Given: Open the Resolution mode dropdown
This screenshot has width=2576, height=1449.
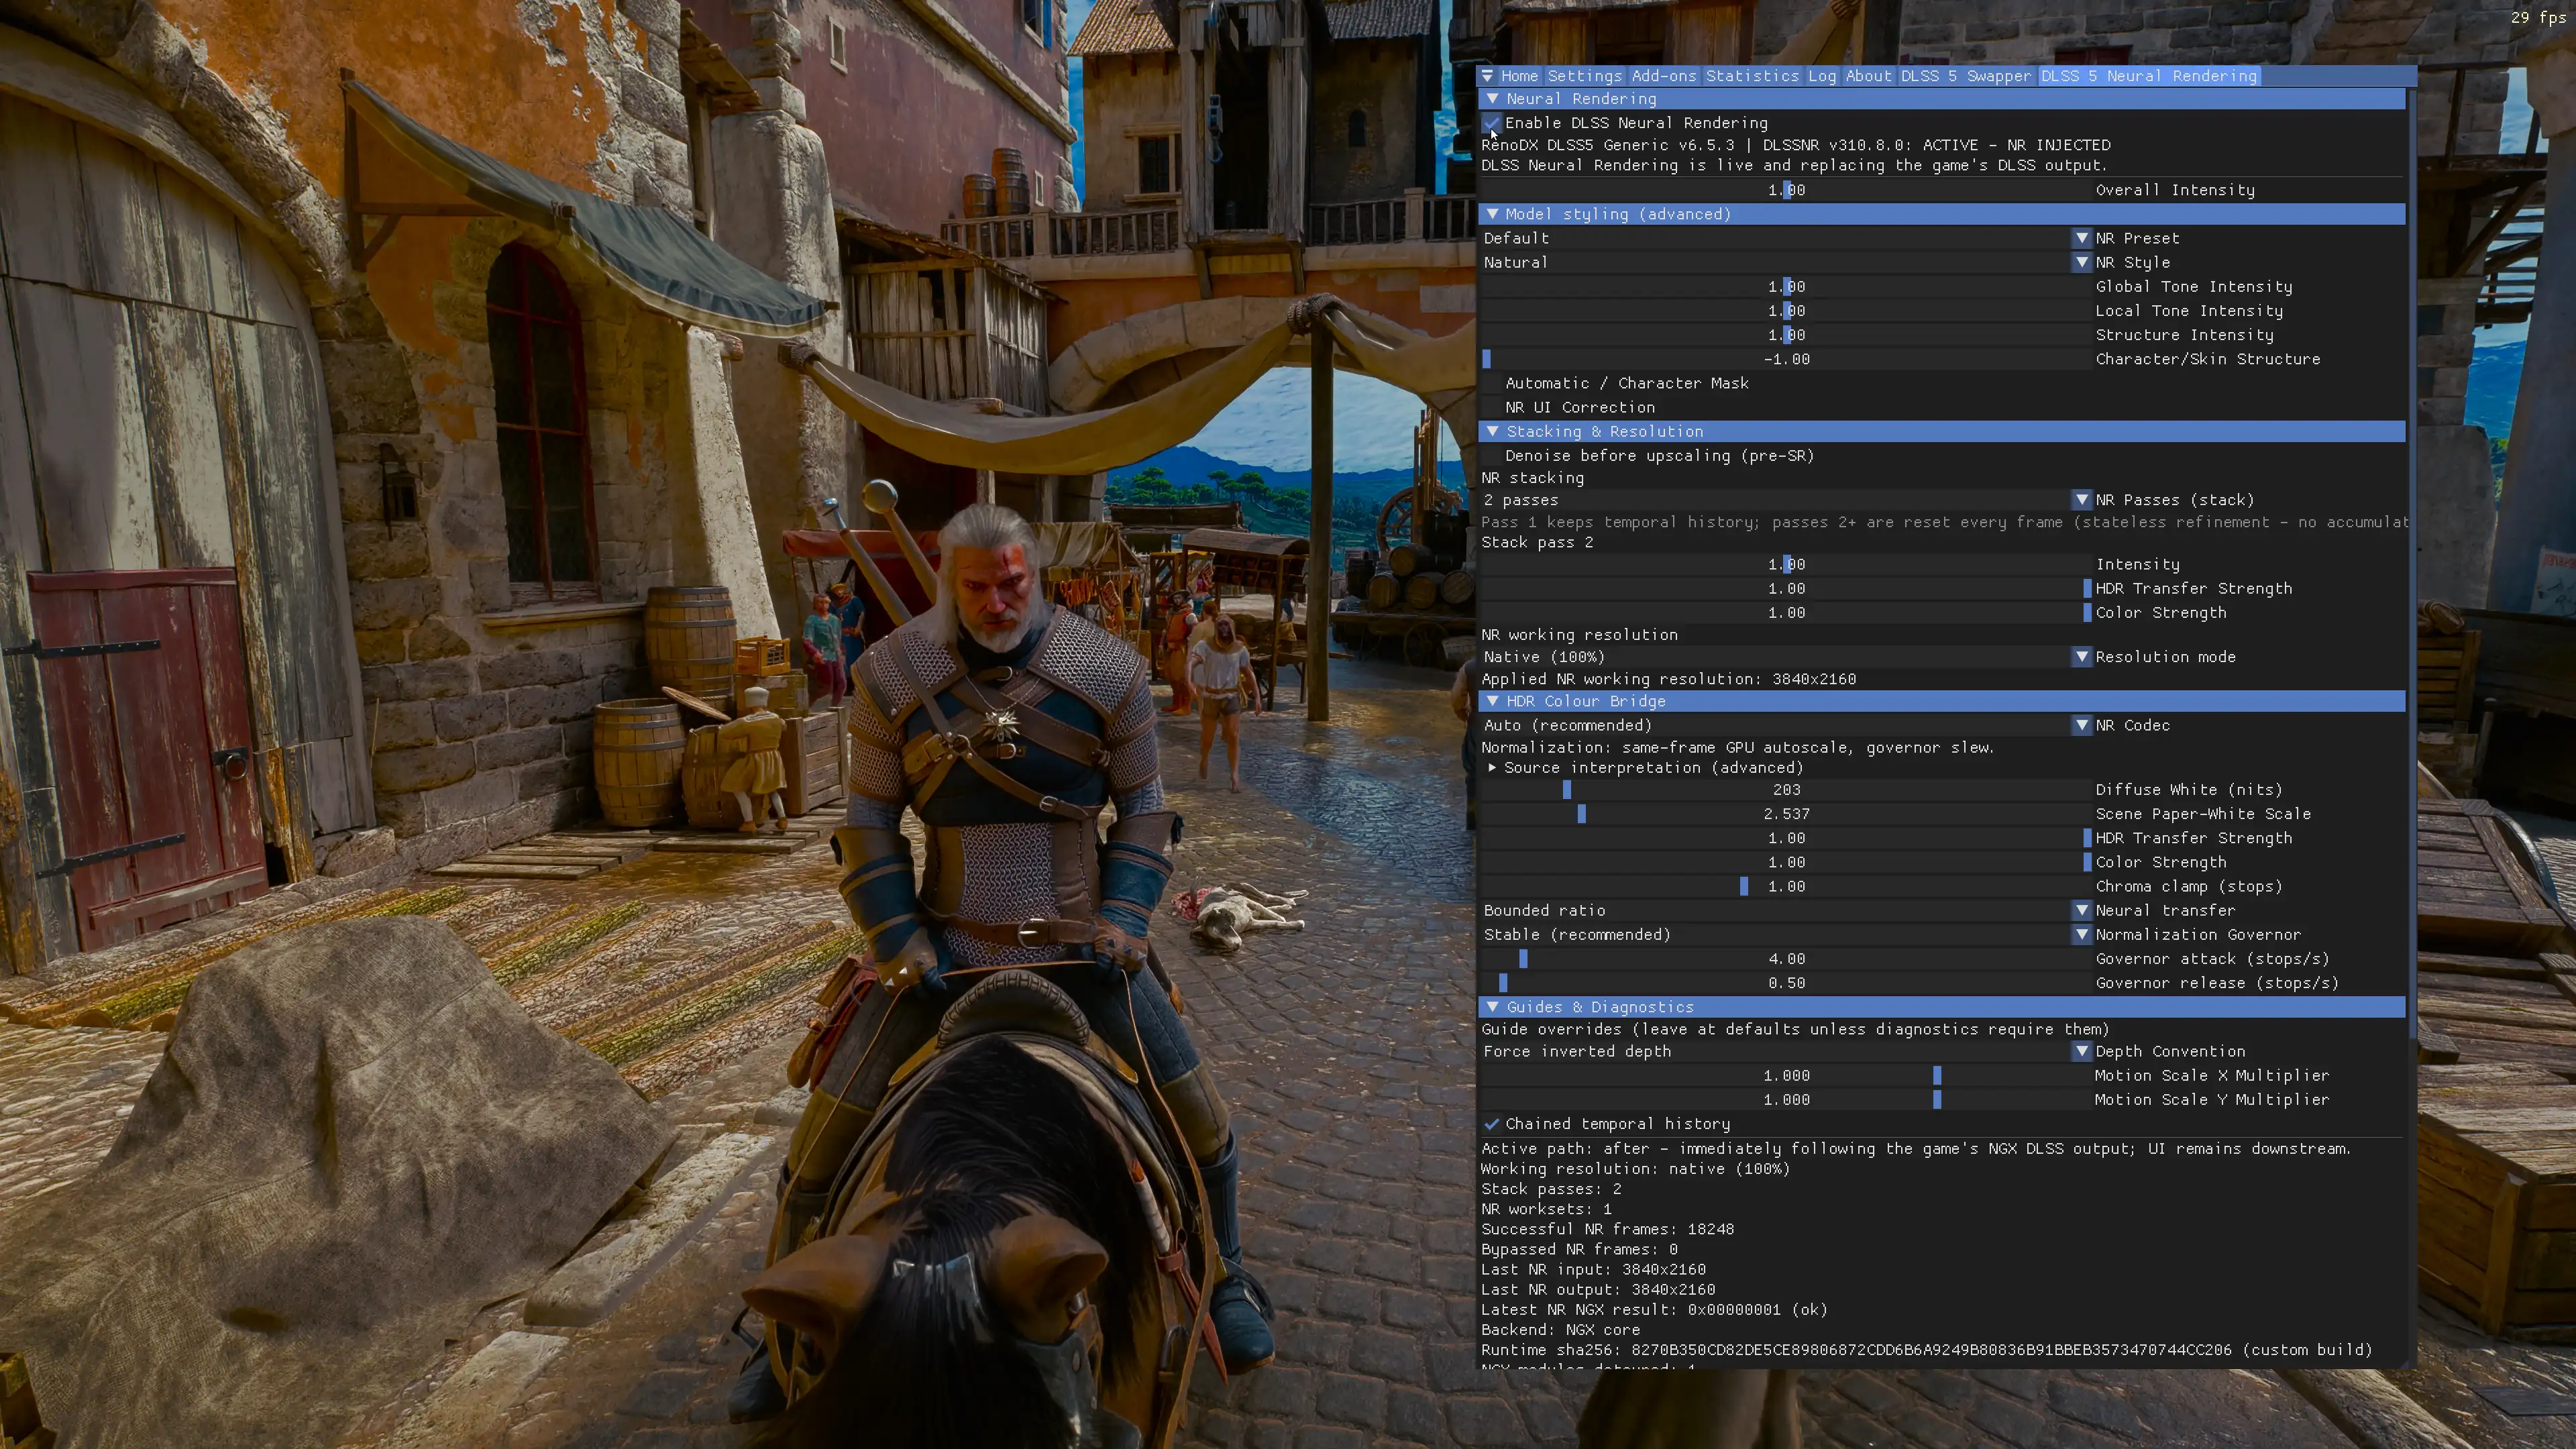Looking at the screenshot, I should click(x=1786, y=657).
